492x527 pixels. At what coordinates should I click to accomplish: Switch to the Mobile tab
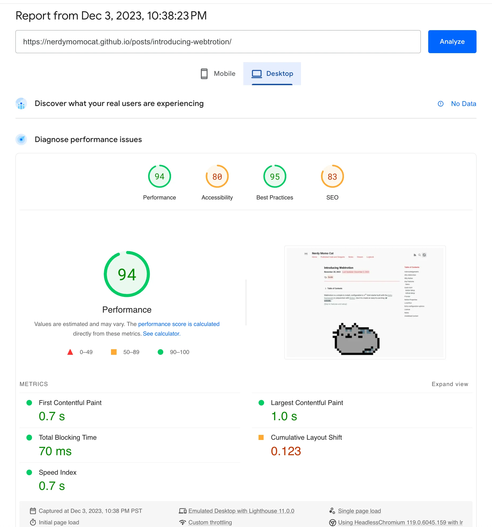tap(218, 74)
